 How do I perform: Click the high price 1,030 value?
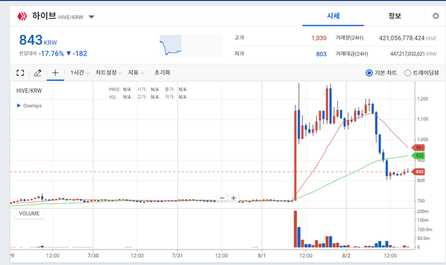point(318,38)
